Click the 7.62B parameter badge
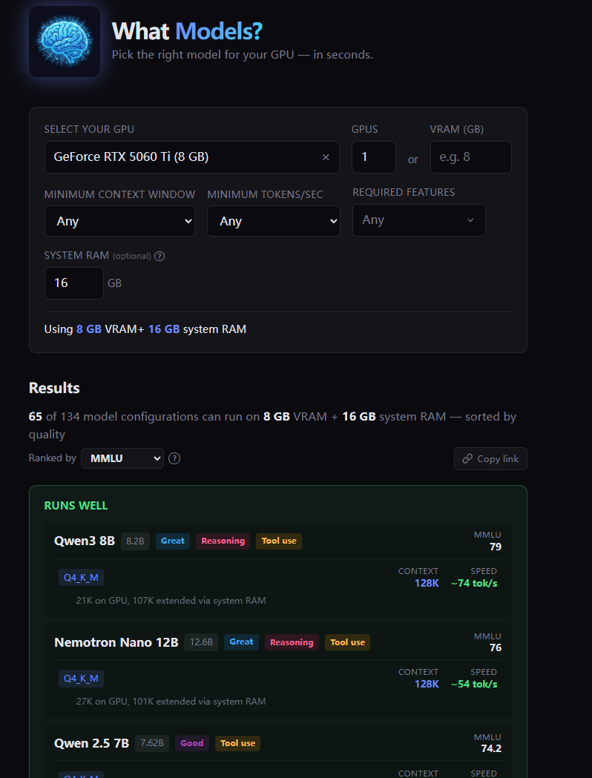The height and width of the screenshot is (778, 592). coord(152,743)
